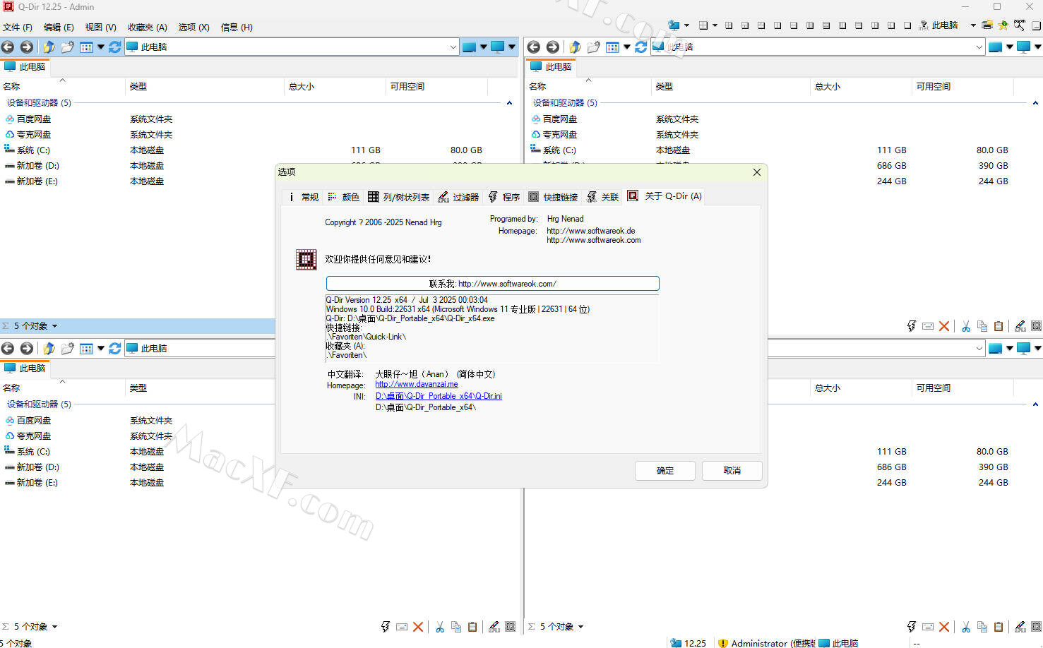The height and width of the screenshot is (648, 1043).
Task: Click the address field in top-left pane
Action: 291,47
